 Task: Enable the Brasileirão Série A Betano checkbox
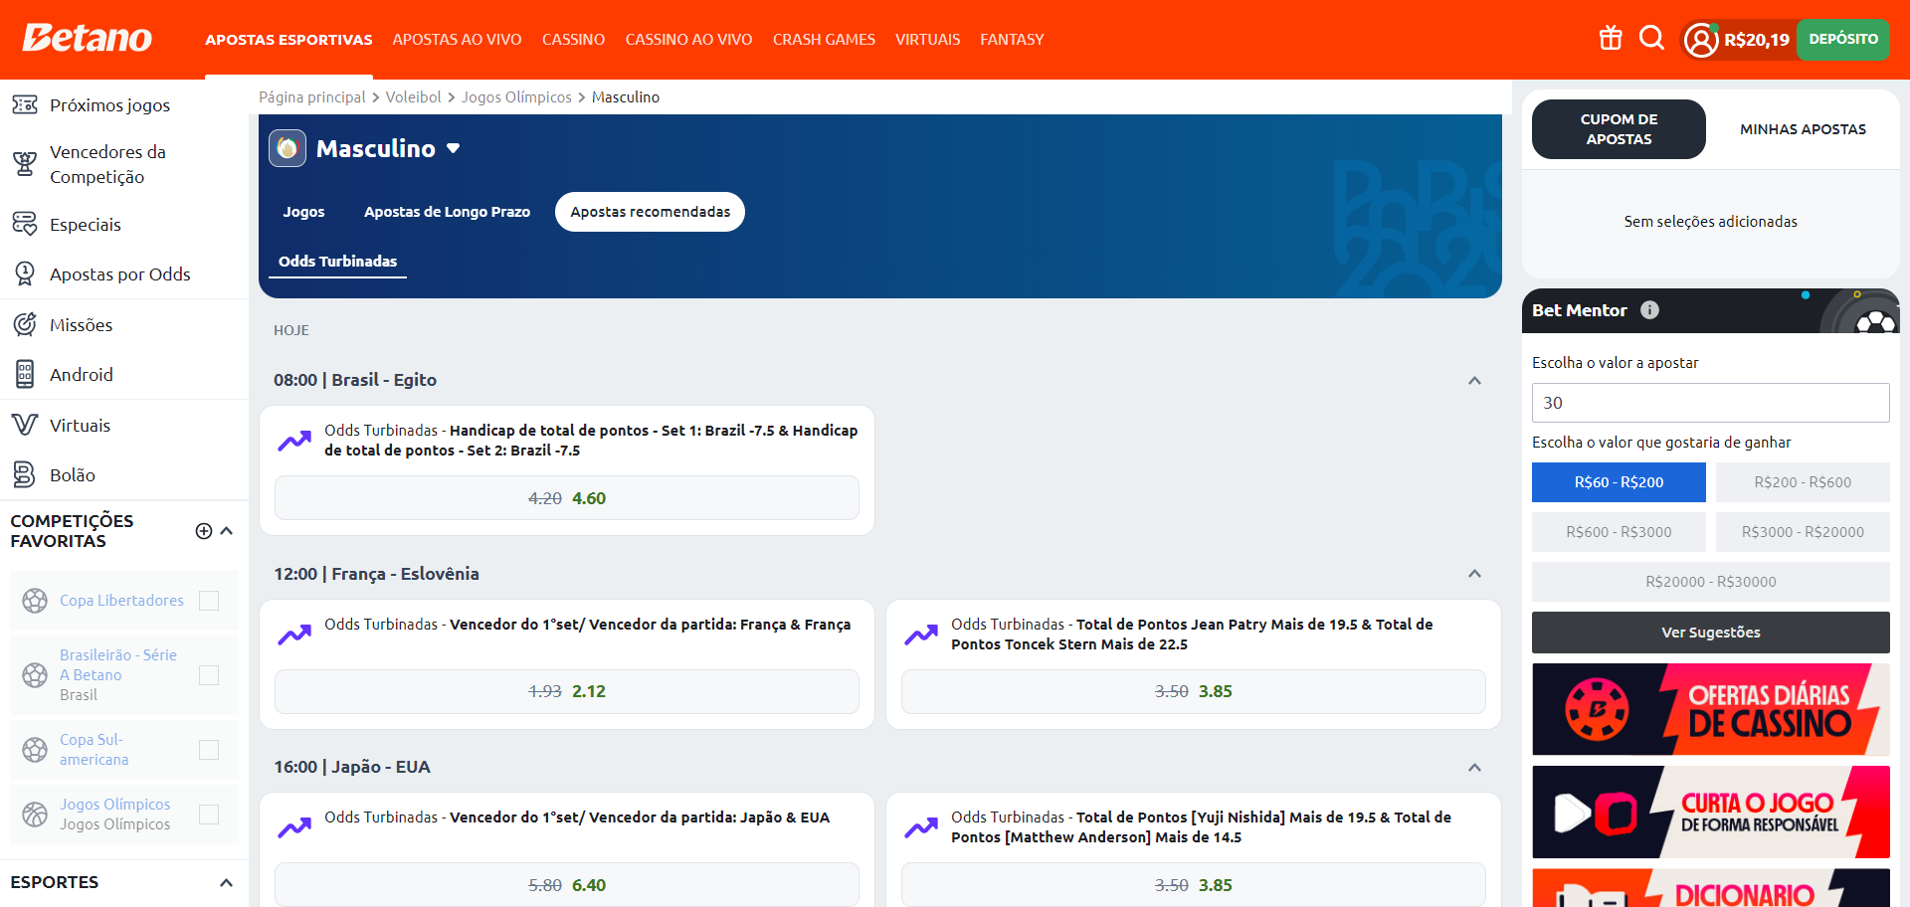pos(209,674)
